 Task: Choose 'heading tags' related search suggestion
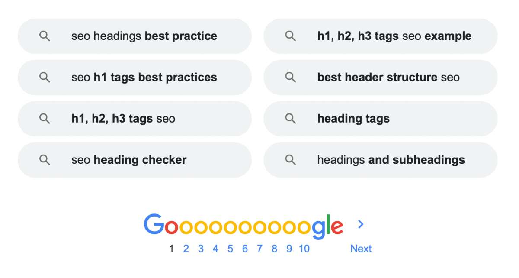(x=381, y=119)
